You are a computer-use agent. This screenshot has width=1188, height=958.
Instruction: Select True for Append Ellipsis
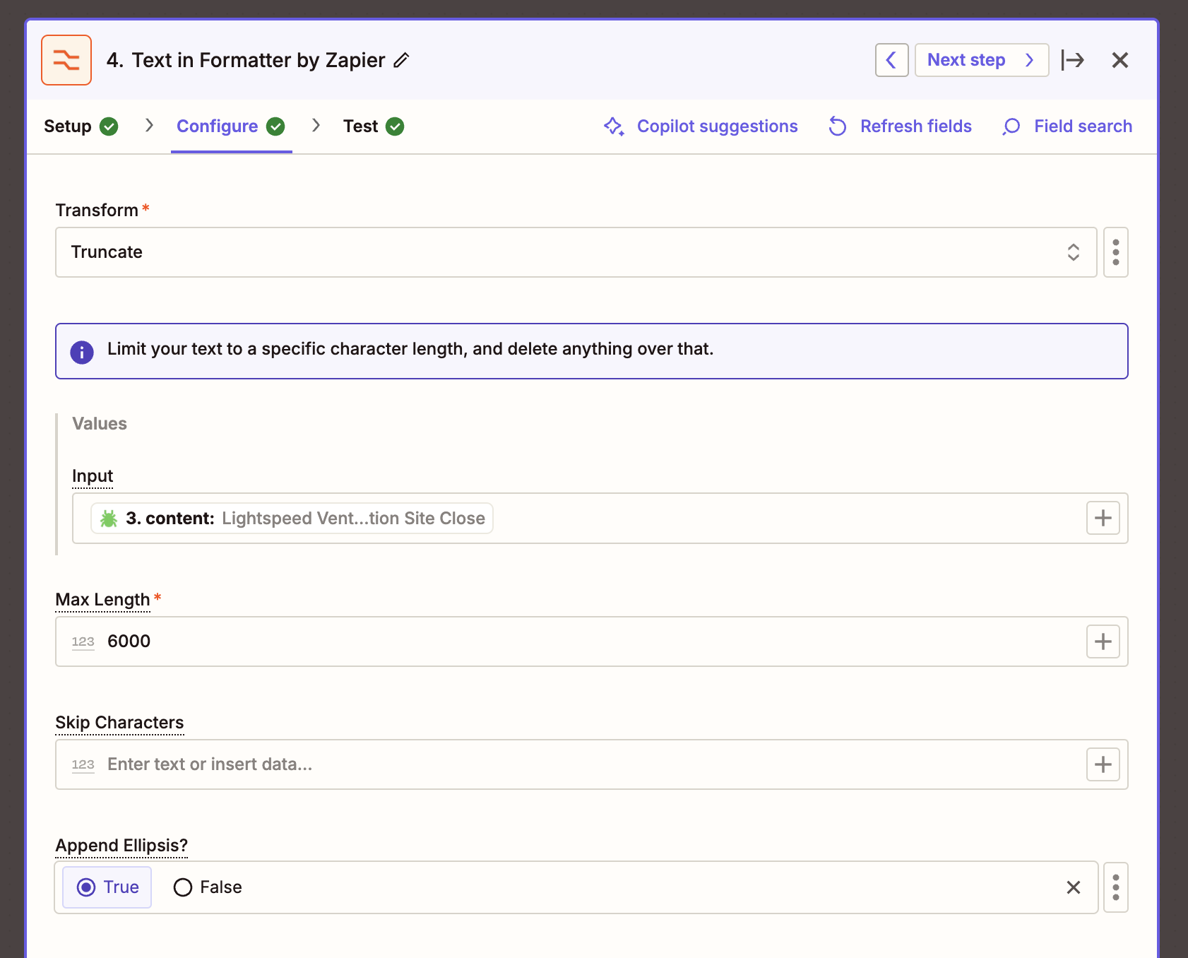[x=107, y=887]
